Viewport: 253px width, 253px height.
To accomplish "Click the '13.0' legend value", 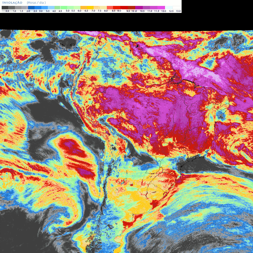I will point(178,11).
